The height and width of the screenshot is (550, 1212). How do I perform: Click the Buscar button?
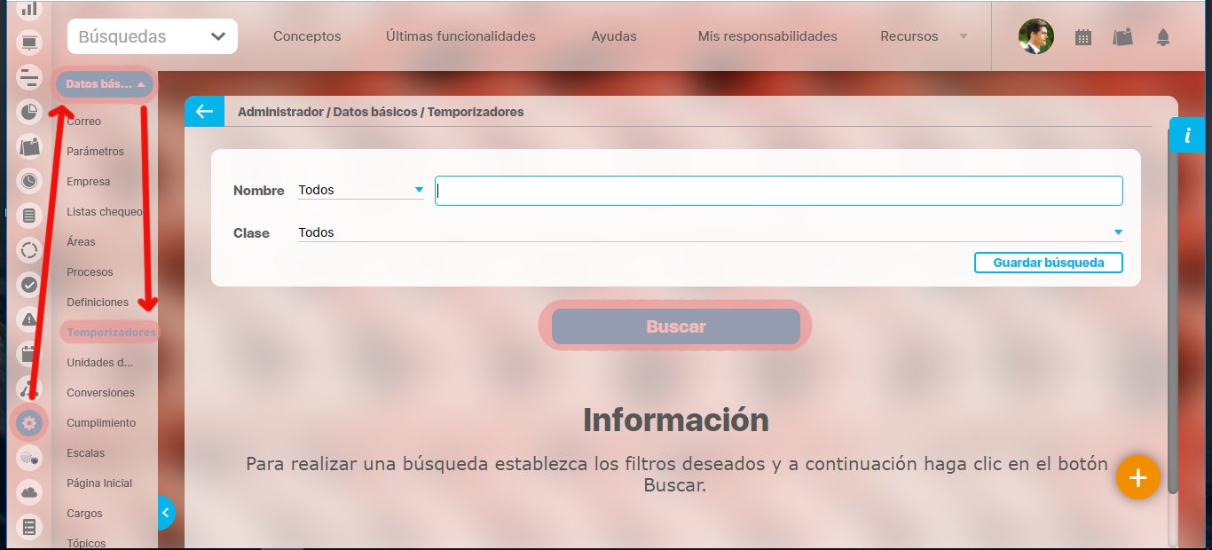[675, 326]
